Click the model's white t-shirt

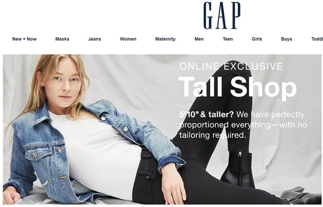[x=97, y=152]
